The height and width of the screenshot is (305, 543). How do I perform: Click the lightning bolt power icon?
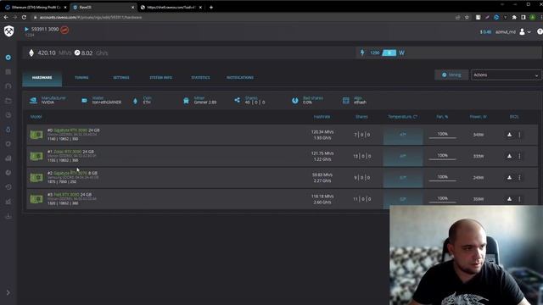click(362, 53)
